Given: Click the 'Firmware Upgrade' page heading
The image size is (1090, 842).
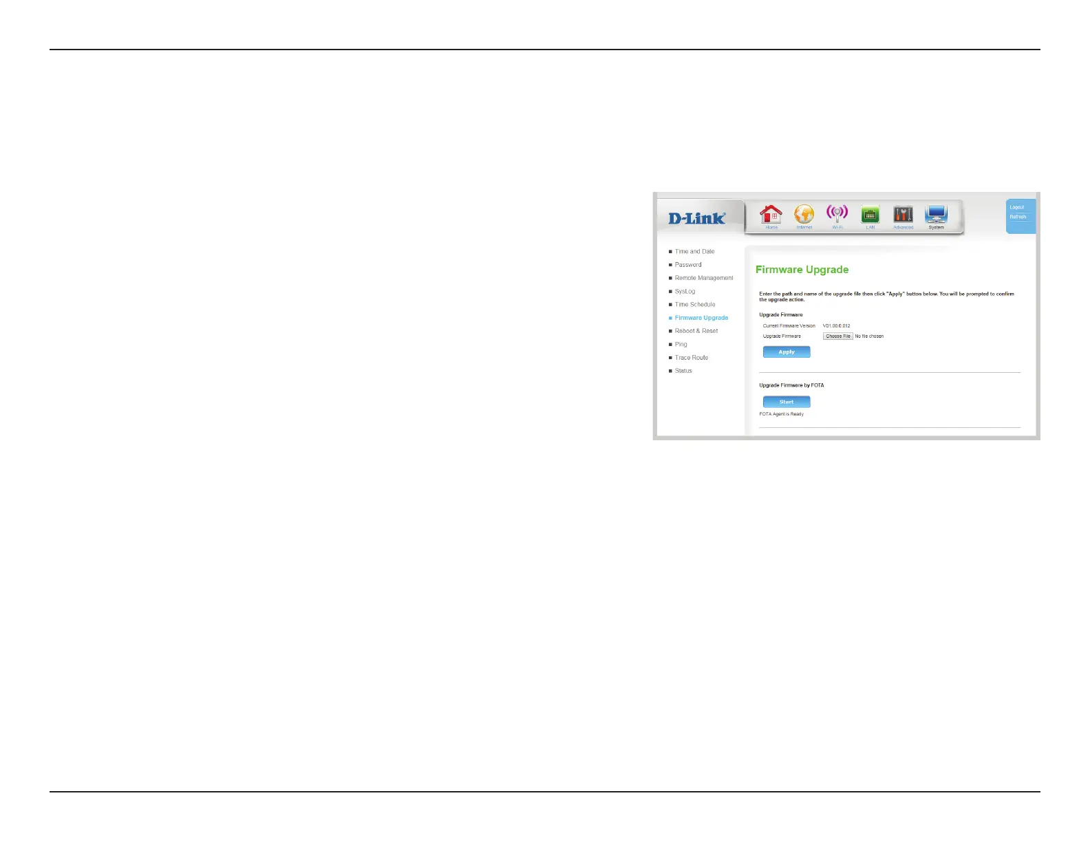Looking at the screenshot, I should coord(802,270).
